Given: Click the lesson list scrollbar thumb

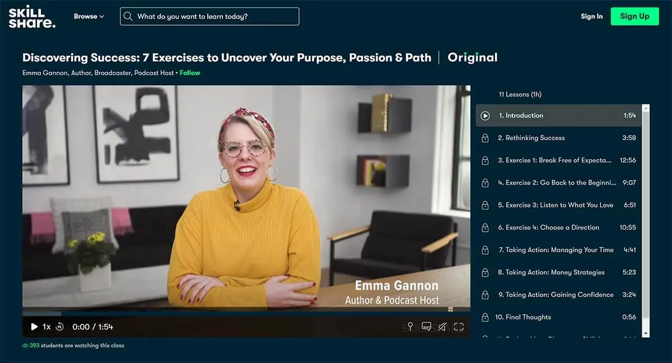Looking at the screenshot, I should tap(646, 216).
